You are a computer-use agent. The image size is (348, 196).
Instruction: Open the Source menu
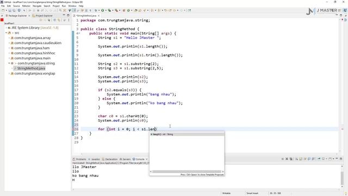point(16,6)
